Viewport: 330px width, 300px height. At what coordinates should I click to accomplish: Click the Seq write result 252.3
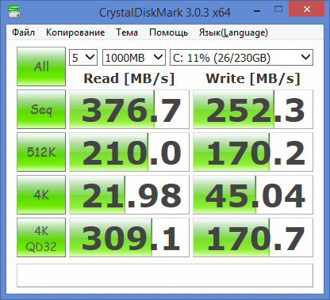[x=253, y=109]
